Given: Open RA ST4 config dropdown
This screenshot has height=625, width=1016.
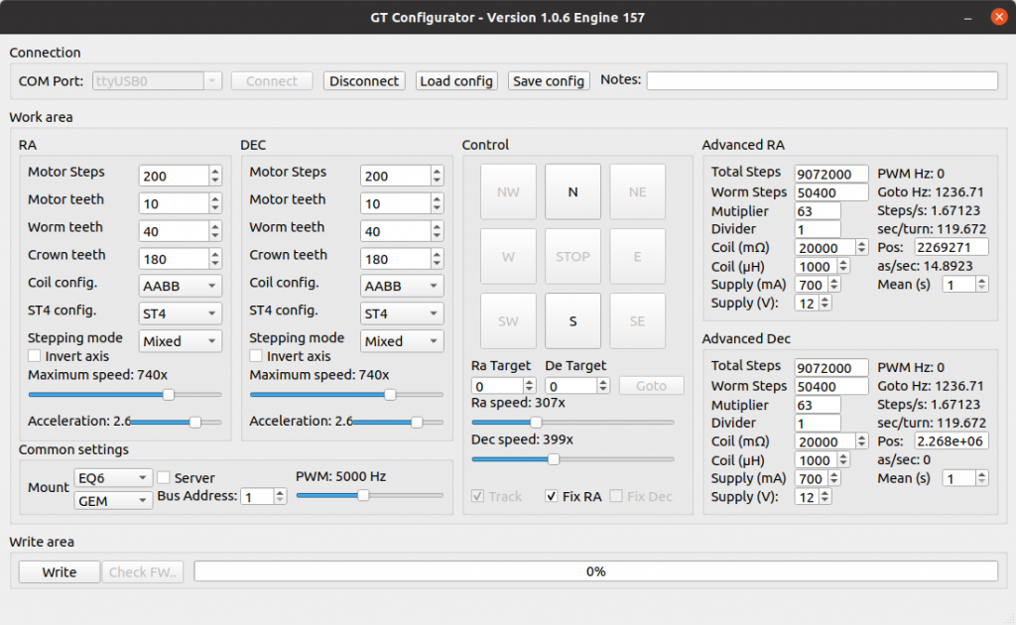Looking at the screenshot, I should pyautogui.click(x=181, y=313).
